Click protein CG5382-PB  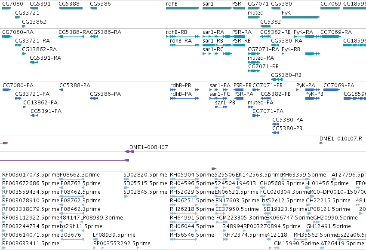click(276, 94)
